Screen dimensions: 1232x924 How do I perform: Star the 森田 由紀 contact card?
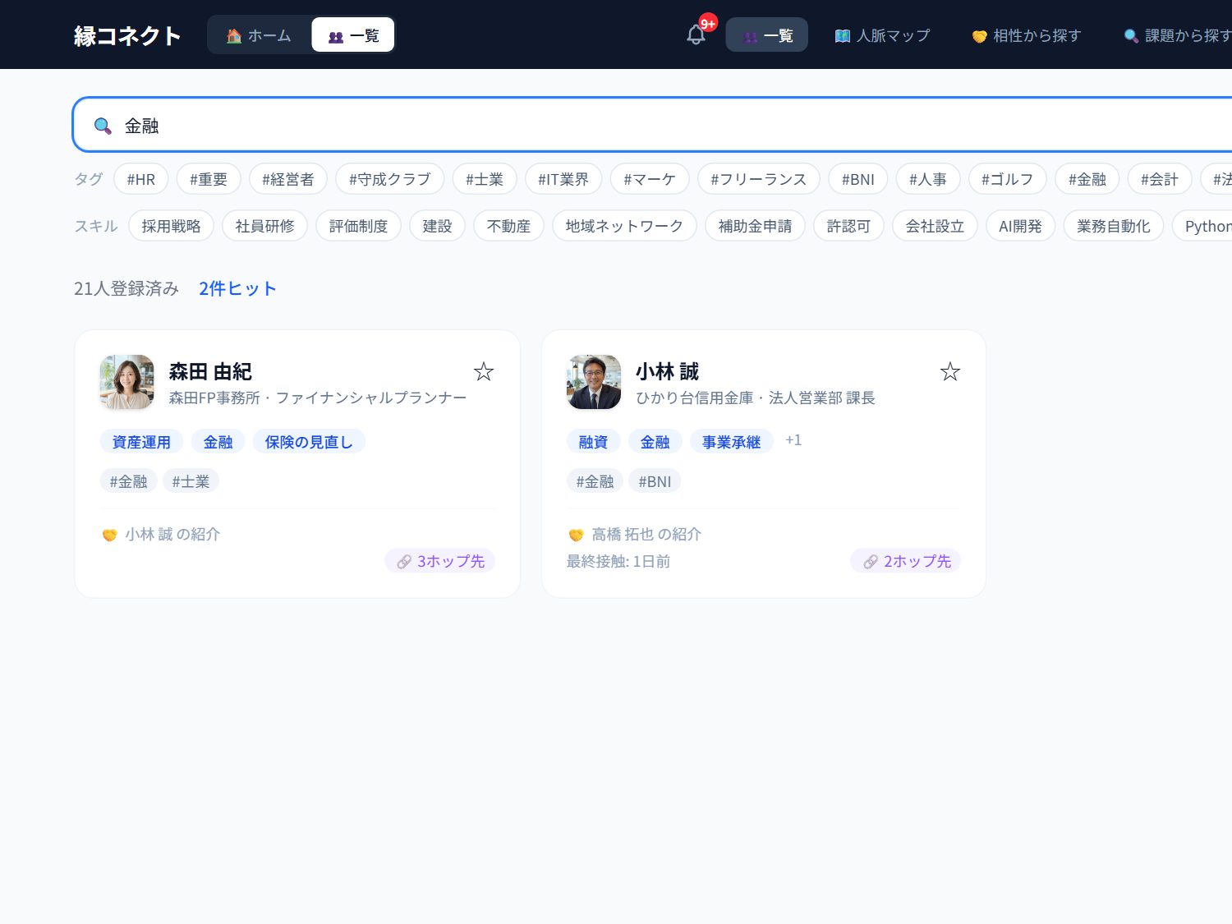pos(484,372)
